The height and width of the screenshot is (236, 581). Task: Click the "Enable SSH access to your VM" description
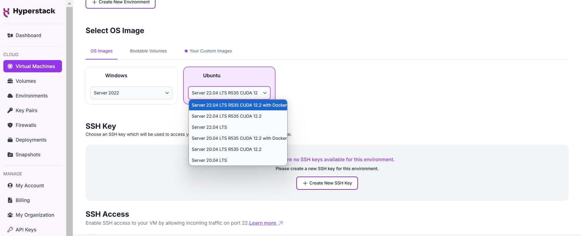167,223
